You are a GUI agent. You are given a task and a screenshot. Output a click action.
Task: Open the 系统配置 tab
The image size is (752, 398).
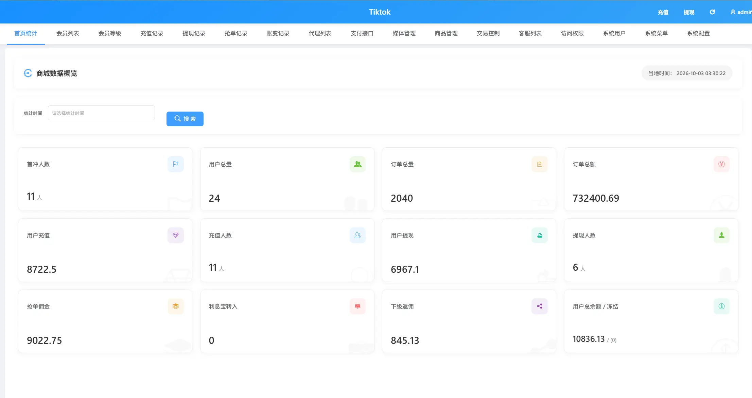point(698,33)
